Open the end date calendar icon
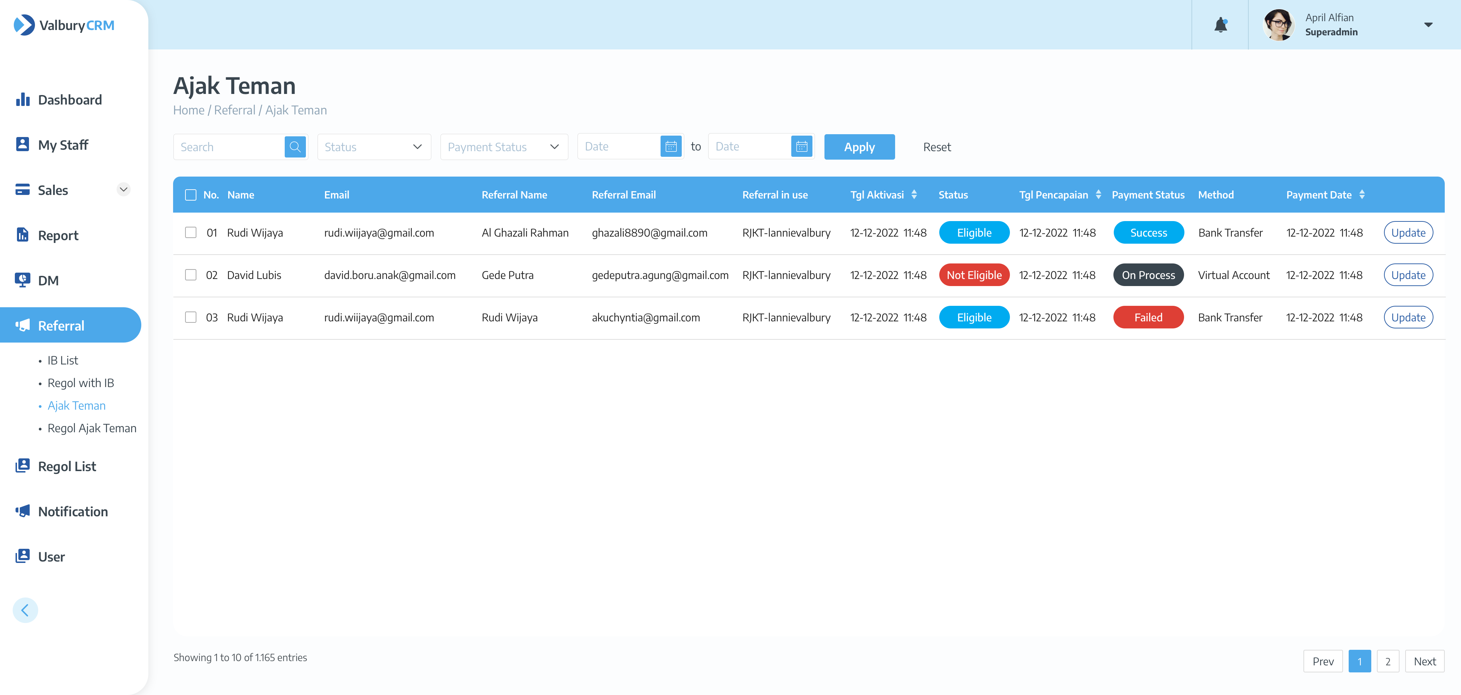Screen dimensions: 1461x695 tap(802, 147)
